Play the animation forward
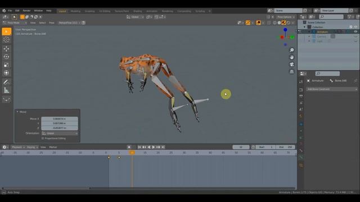The height and width of the screenshot is (202, 360). pyautogui.click(x=154, y=147)
